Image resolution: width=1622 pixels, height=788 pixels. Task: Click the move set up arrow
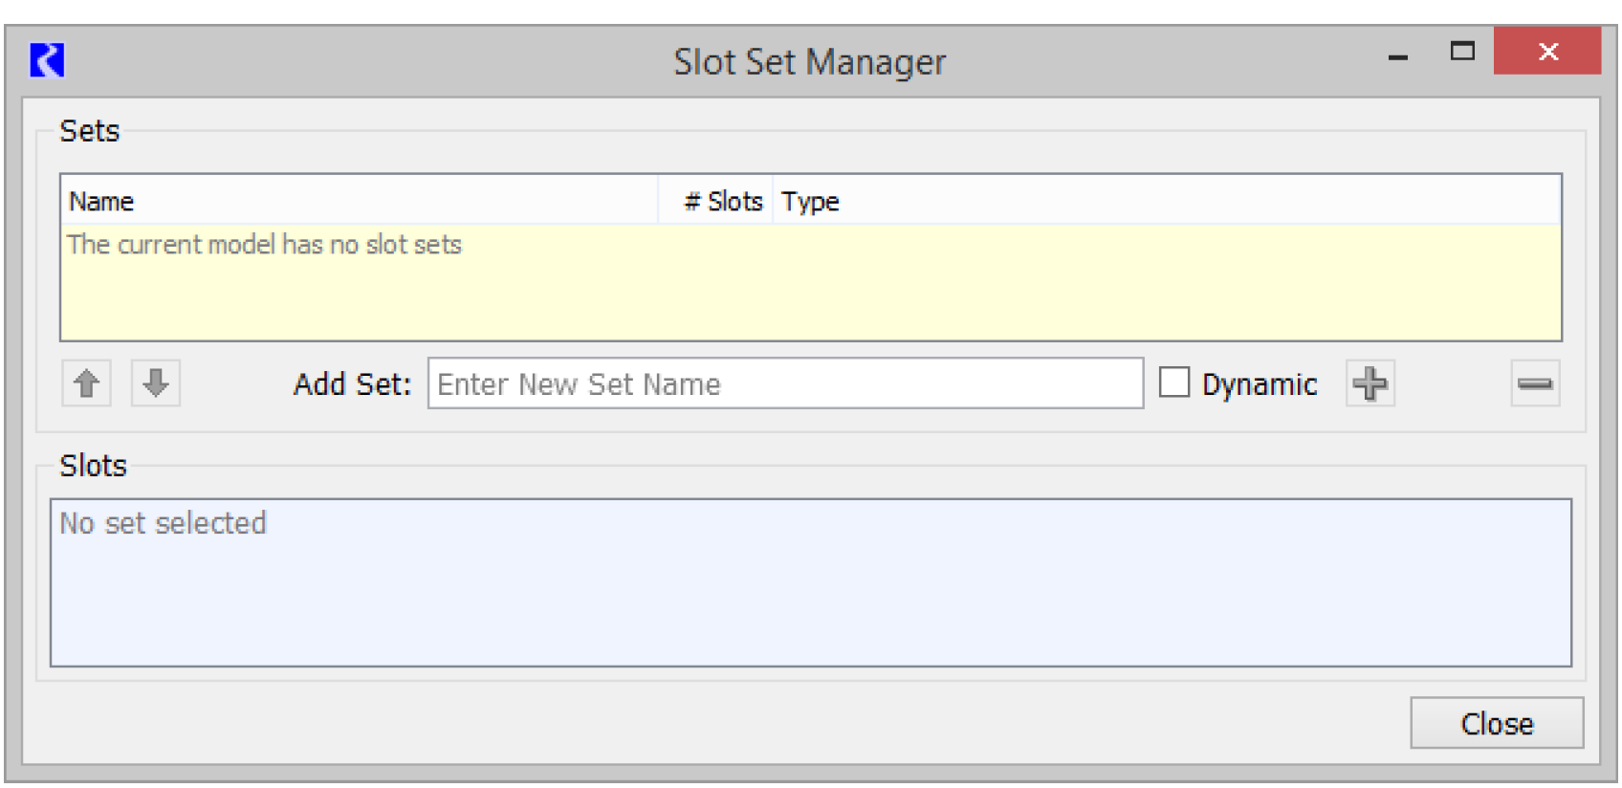tap(87, 383)
